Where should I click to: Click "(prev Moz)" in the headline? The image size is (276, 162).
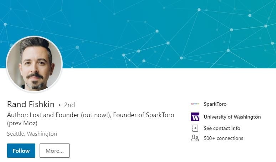coord(22,123)
